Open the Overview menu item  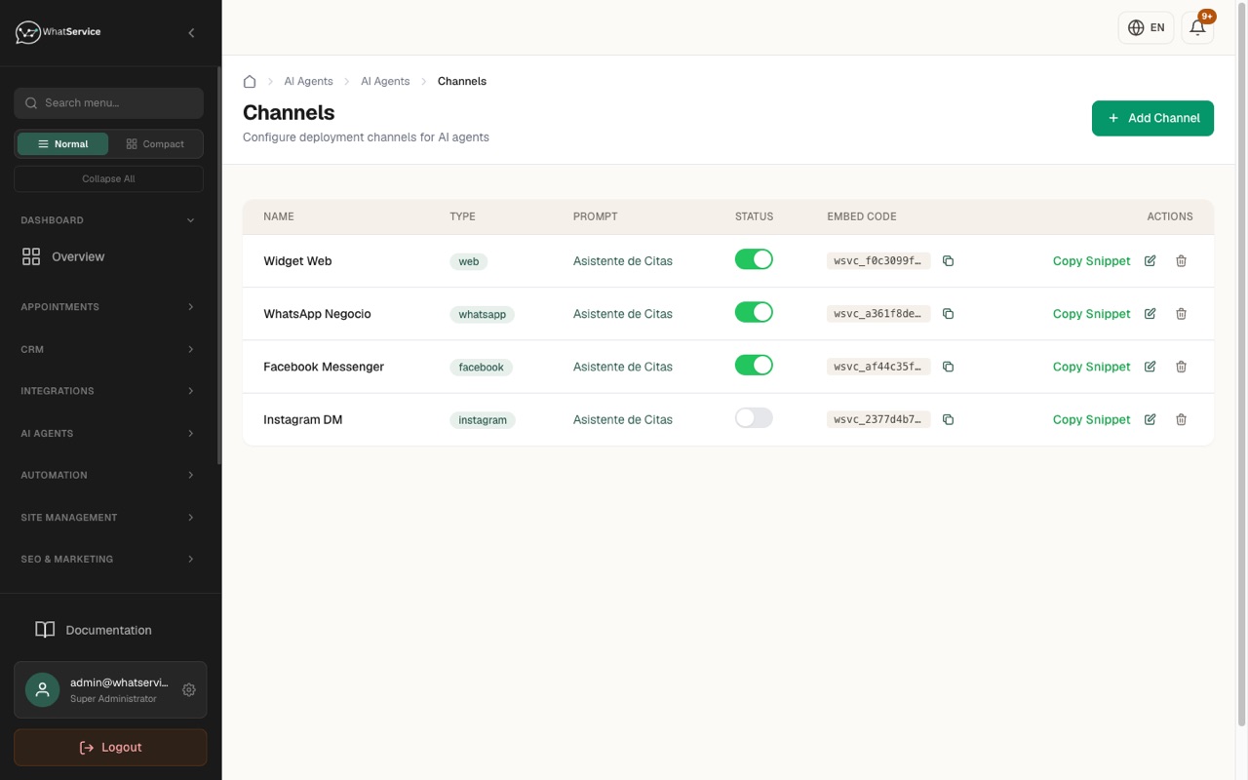[108, 256]
